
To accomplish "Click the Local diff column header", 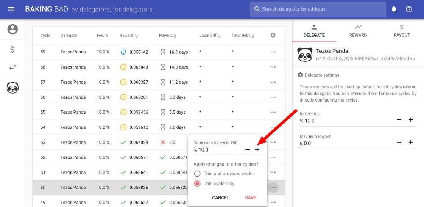I will [x=210, y=36].
